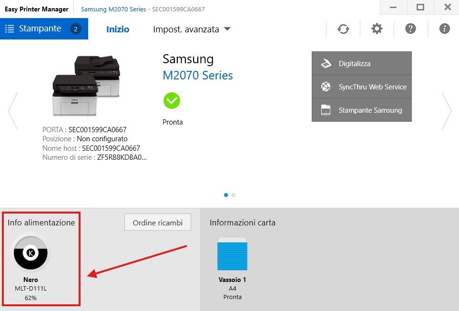The image size is (459, 311).
Task: Click the PORTA SEC001599CA0667 line
Action: [x=84, y=130]
